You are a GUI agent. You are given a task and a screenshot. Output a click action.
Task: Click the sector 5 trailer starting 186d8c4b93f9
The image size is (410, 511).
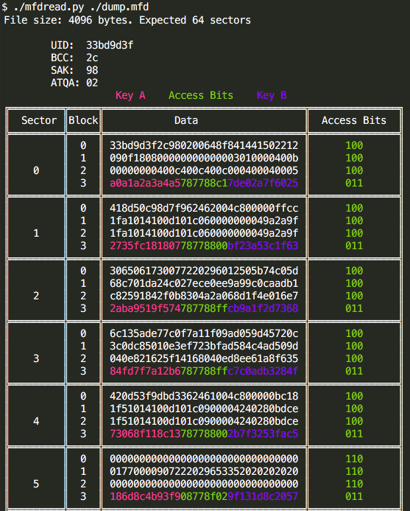pos(204,496)
